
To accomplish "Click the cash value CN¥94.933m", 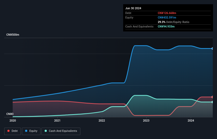I will (x=166, y=26).
